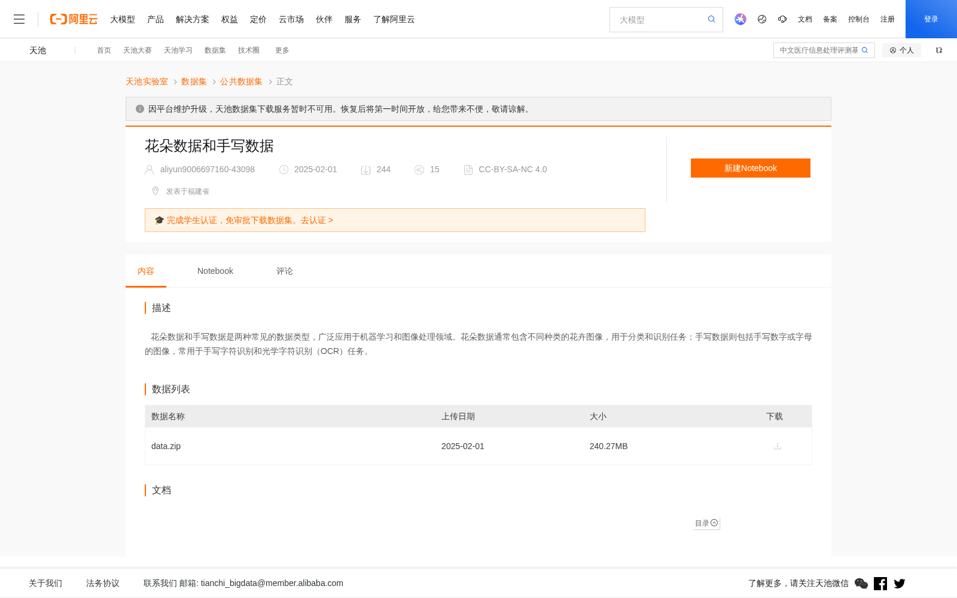Viewport: 957px width, 598px height.
Task: Open the 更多 menu in Tianchi nav
Action: 282,50
